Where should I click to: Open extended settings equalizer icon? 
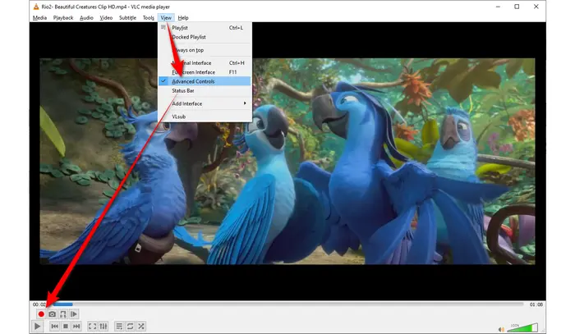click(x=103, y=327)
